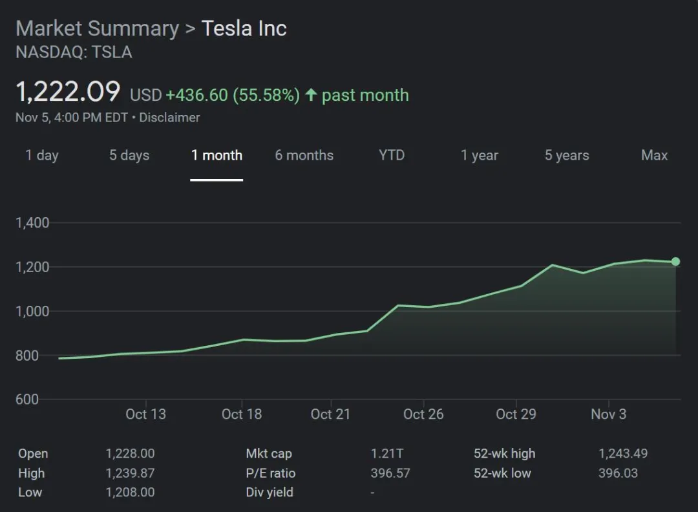Select the 1 day time range tab
The image size is (698, 512).
[42, 155]
